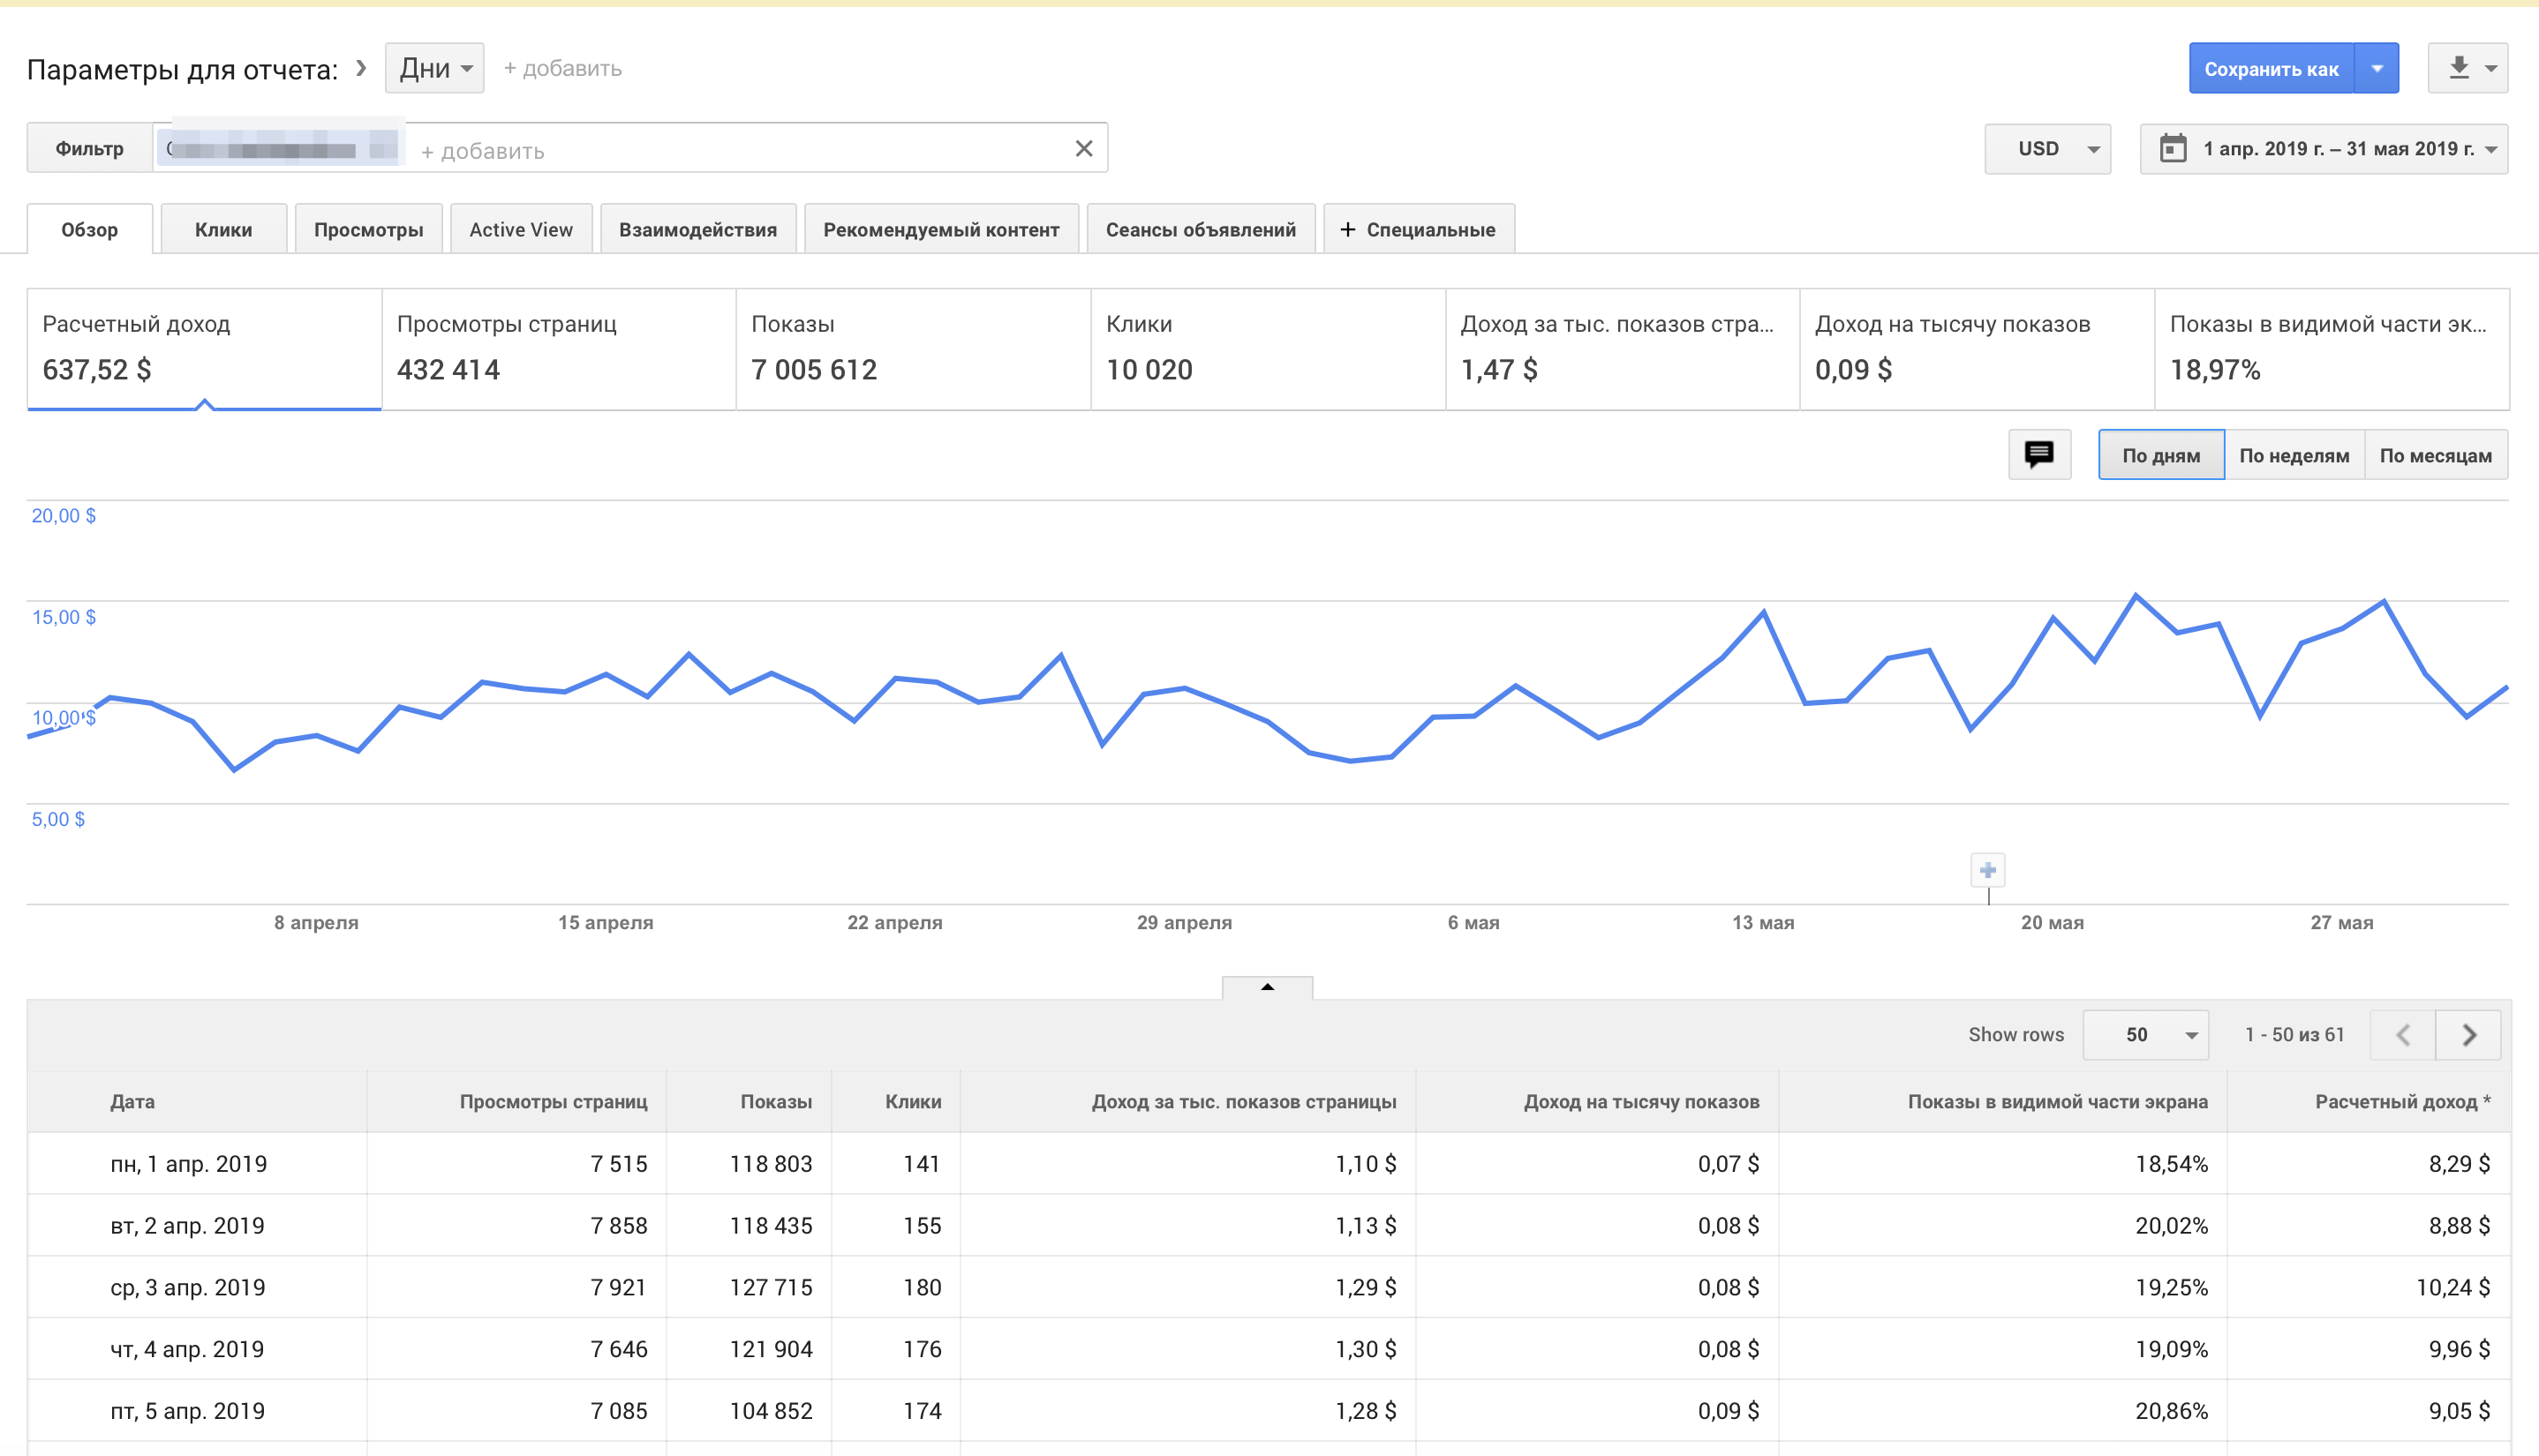This screenshot has width=2539, height=1456.
Task: Clear filter with the X icon
Action: click(1083, 149)
